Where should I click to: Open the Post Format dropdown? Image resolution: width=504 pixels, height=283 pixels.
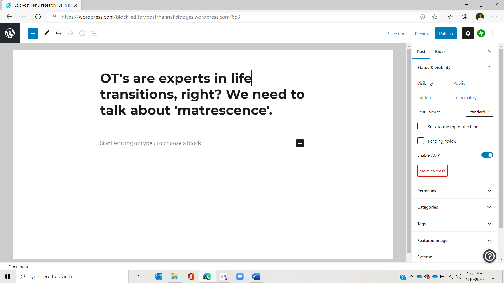tap(479, 112)
